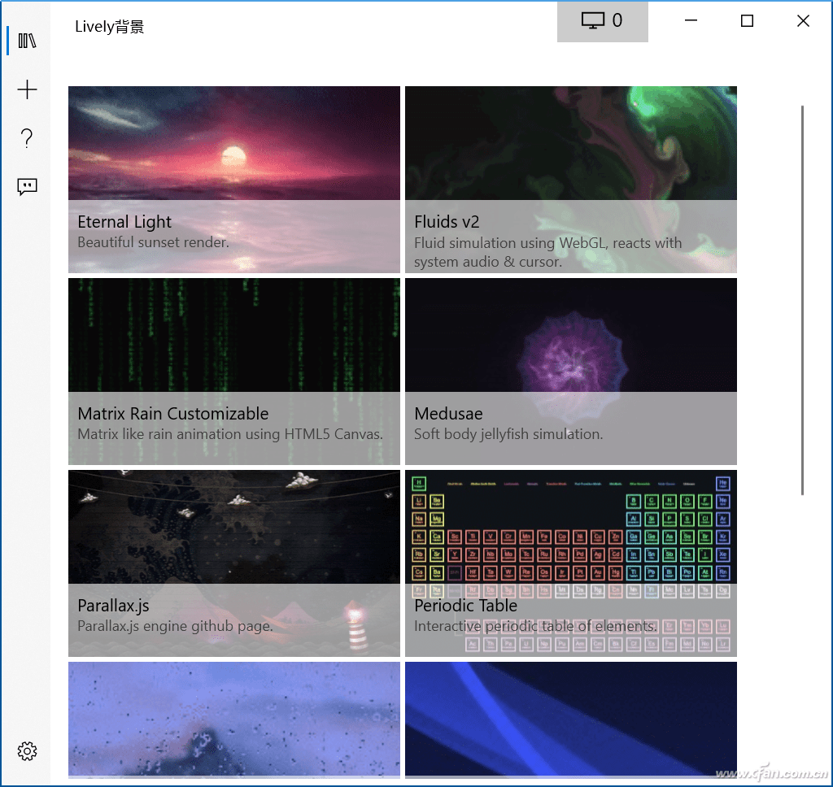The height and width of the screenshot is (787, 833).
Task: Open Settings gear icon in sidebar
Action: click(27, 750)
